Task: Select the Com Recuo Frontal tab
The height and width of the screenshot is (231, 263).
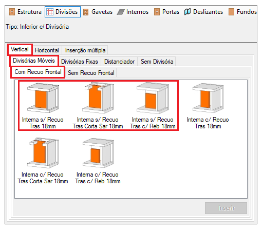Action: [x=38, y=72]
